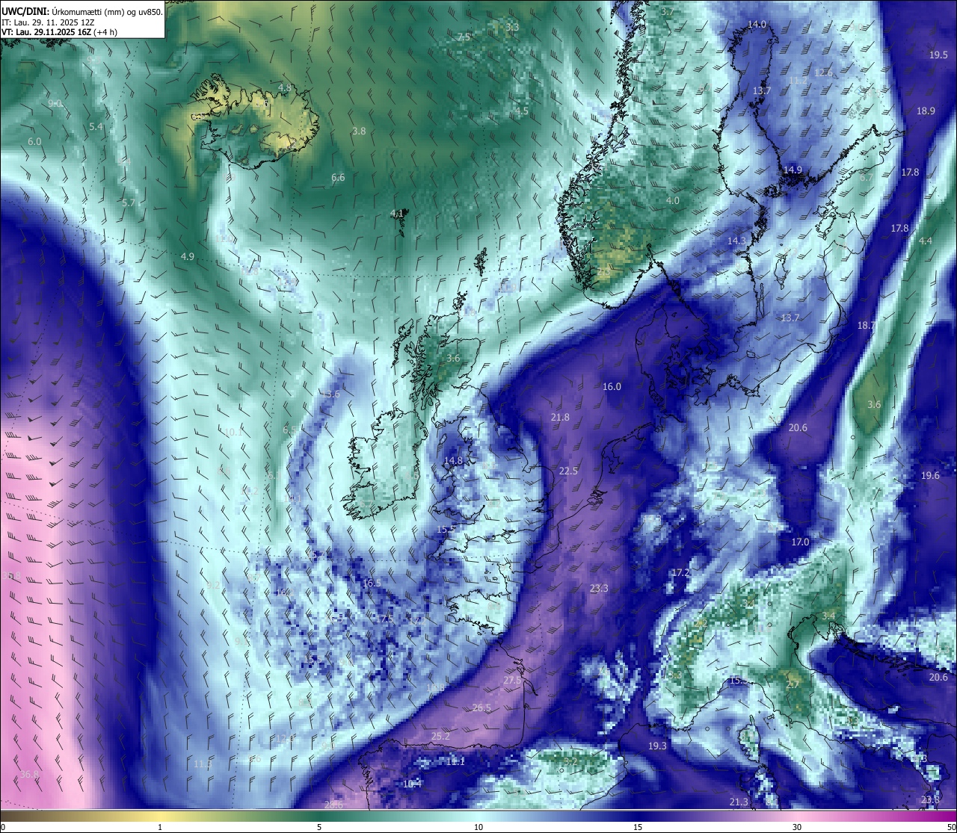Click the 3.4 value over the Alps
Image resolution: width=957 pixels, height=833 pixels.
click(828, 616)
